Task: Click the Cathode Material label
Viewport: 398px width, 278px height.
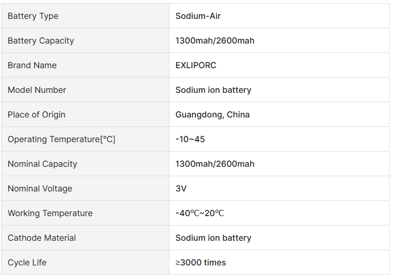Action: [x=42, y=238]
